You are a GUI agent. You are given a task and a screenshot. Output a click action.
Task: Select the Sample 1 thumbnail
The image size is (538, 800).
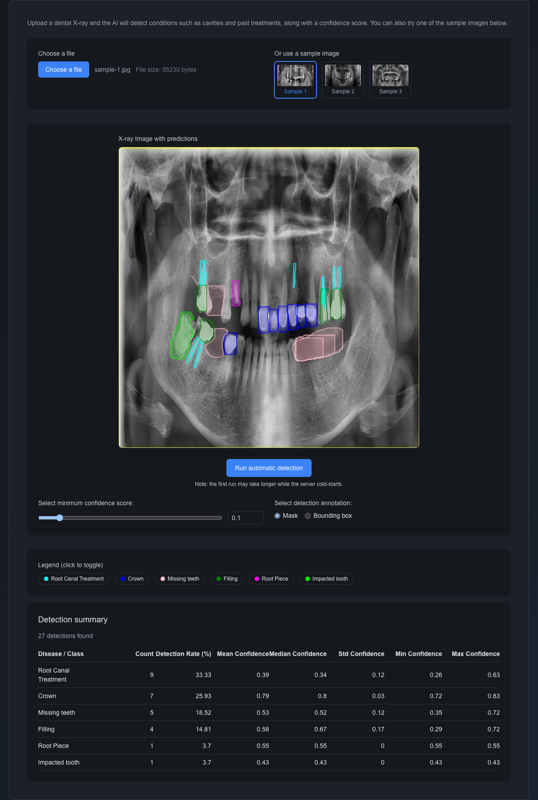coord(295,80)
